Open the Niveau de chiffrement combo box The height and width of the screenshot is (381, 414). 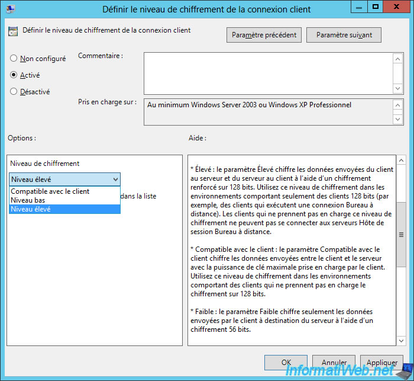pyautogui.click(x=64, y=180)
